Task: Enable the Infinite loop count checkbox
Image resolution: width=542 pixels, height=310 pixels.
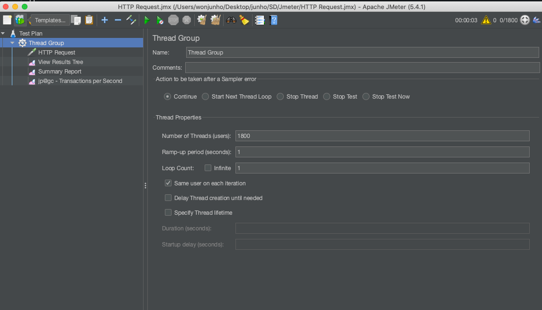Action: pos(208,168)
